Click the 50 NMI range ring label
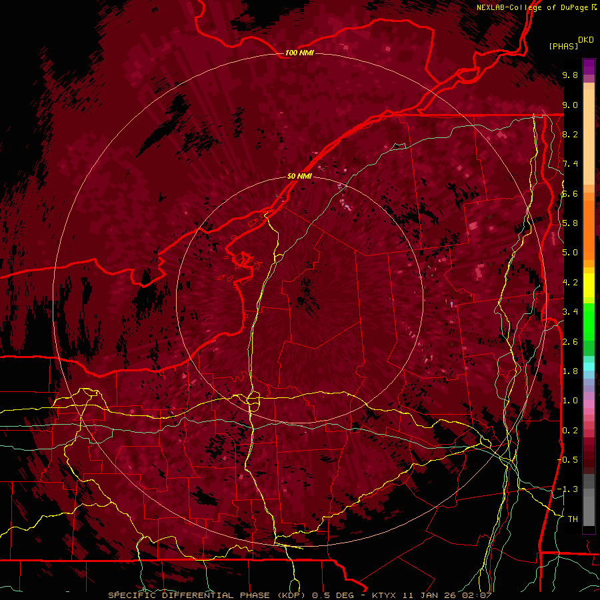This screenshot has width=600, height=600. tap(299, 176)
